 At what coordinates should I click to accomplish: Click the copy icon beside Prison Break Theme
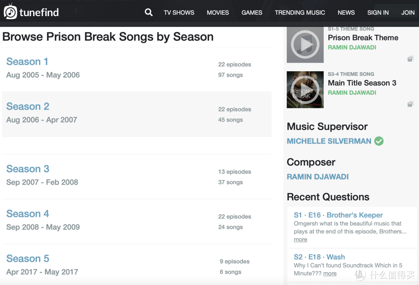tap(410, 58)
